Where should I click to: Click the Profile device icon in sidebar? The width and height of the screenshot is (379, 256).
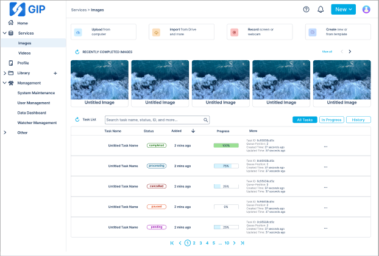tap(11, 63)
